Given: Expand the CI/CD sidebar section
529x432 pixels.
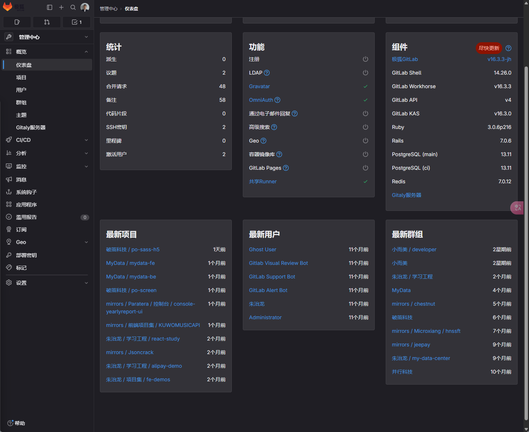Looking at the screenshot, I should [x=47, y=140].
